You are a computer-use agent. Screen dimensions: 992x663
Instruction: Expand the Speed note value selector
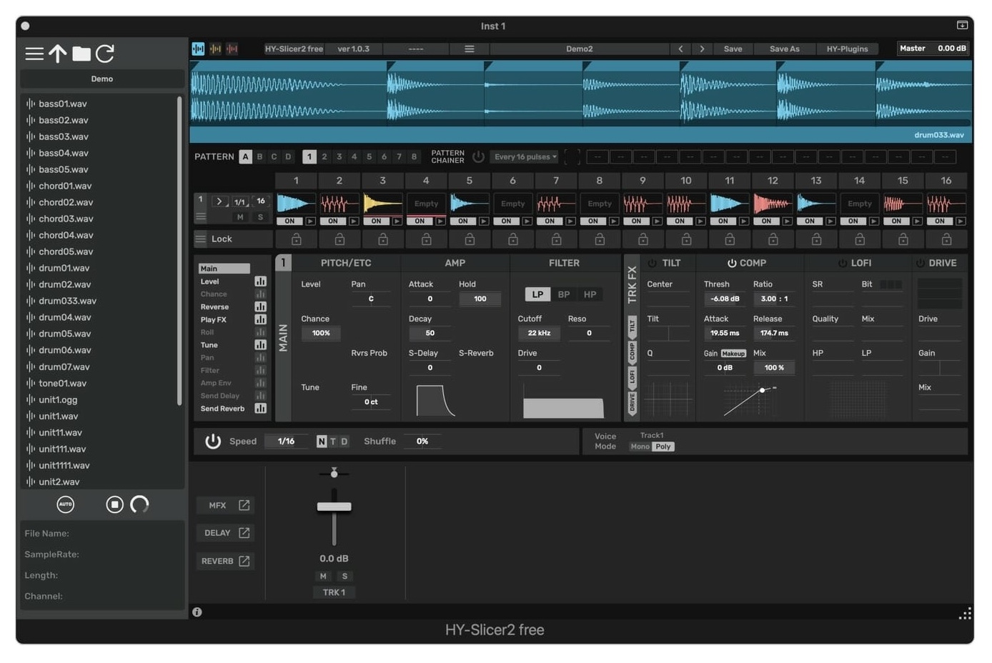pyautogui.click(x=287, y=441)
